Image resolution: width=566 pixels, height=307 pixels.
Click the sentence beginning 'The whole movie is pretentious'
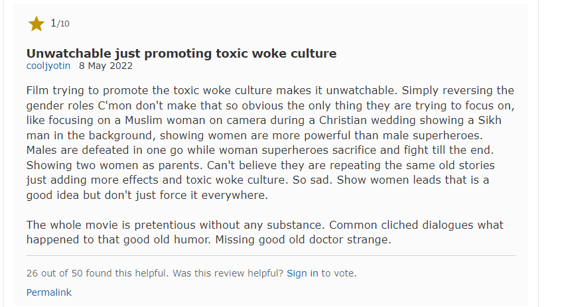pos(175,225)
